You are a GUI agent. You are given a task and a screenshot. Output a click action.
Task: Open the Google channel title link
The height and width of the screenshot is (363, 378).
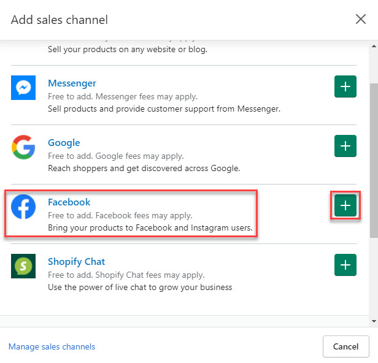click(x=64, y=143)
